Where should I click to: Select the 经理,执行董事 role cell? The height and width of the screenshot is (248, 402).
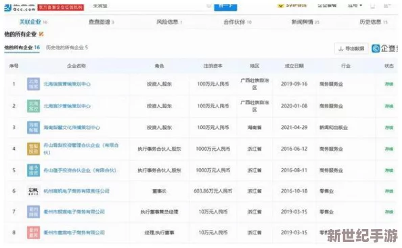159,232
